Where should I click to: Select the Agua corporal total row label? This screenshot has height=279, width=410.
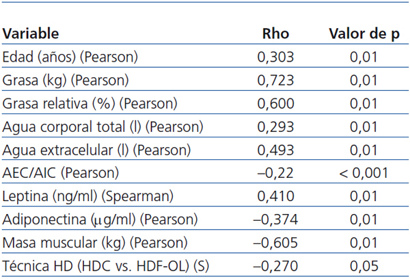pos(103,127)
